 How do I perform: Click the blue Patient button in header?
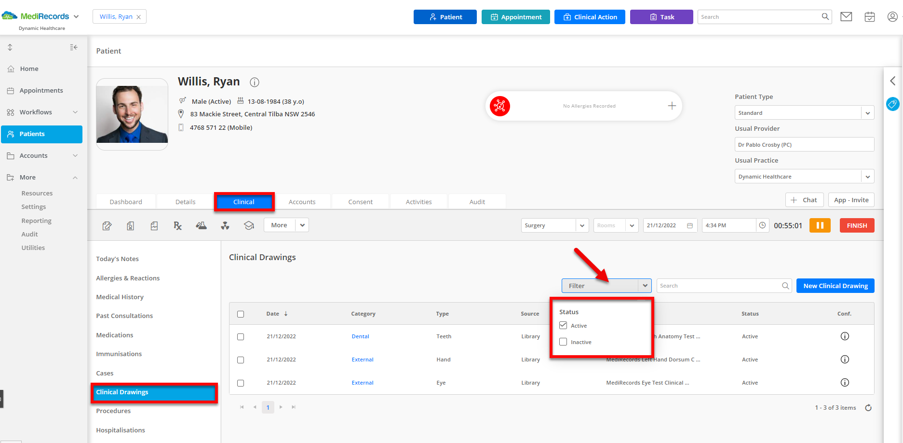pos(445,17)
